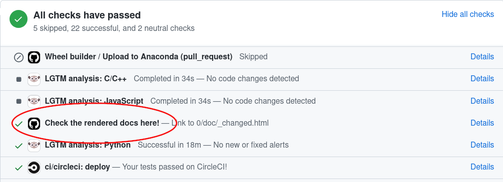This screenshot has width=503, height=182.
Task: Click neutral square status icon for JavaScript
Action: click(x=19, y=101)
